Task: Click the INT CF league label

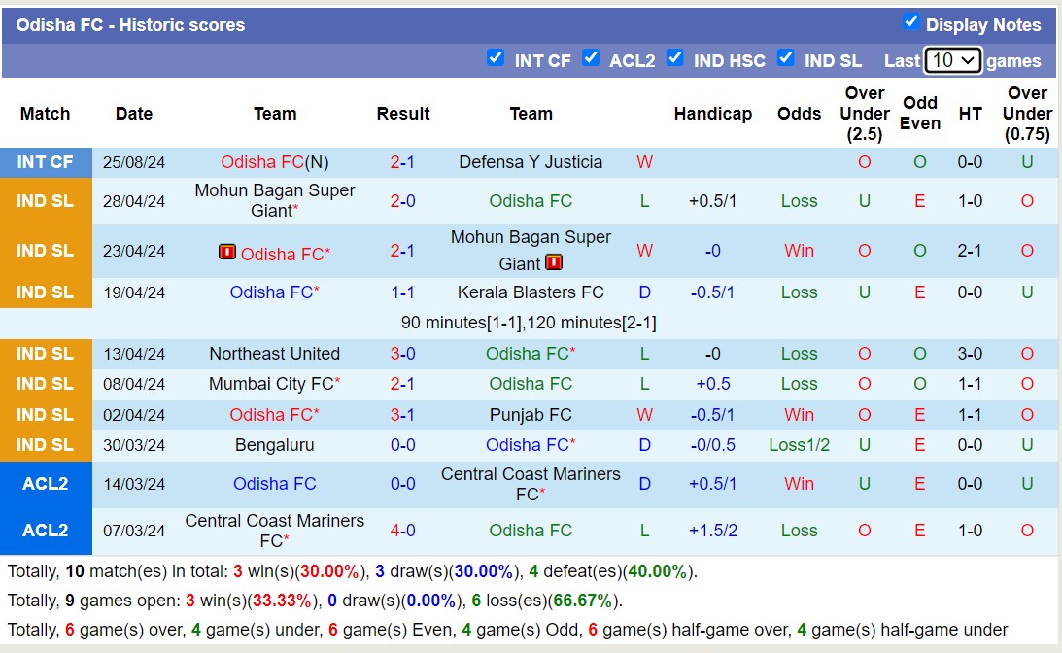Action: pos(46,162)
